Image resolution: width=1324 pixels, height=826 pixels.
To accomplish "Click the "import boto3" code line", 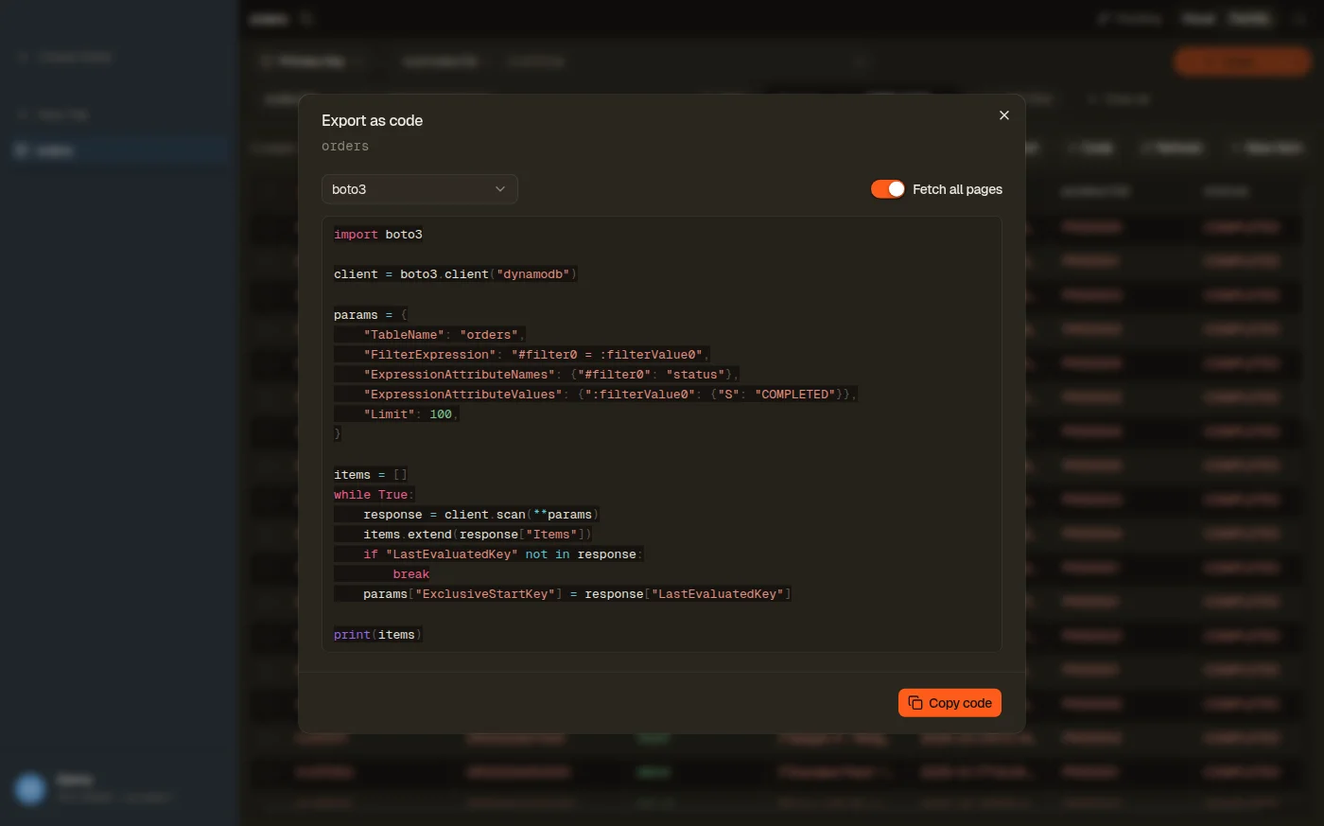I will tap(378, 235).
